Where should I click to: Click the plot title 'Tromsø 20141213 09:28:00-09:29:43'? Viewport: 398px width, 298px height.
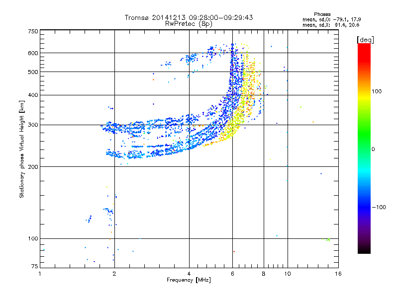[x=189, y=17]
